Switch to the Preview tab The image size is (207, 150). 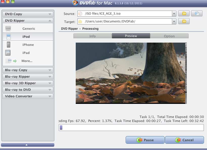(131, 36)
